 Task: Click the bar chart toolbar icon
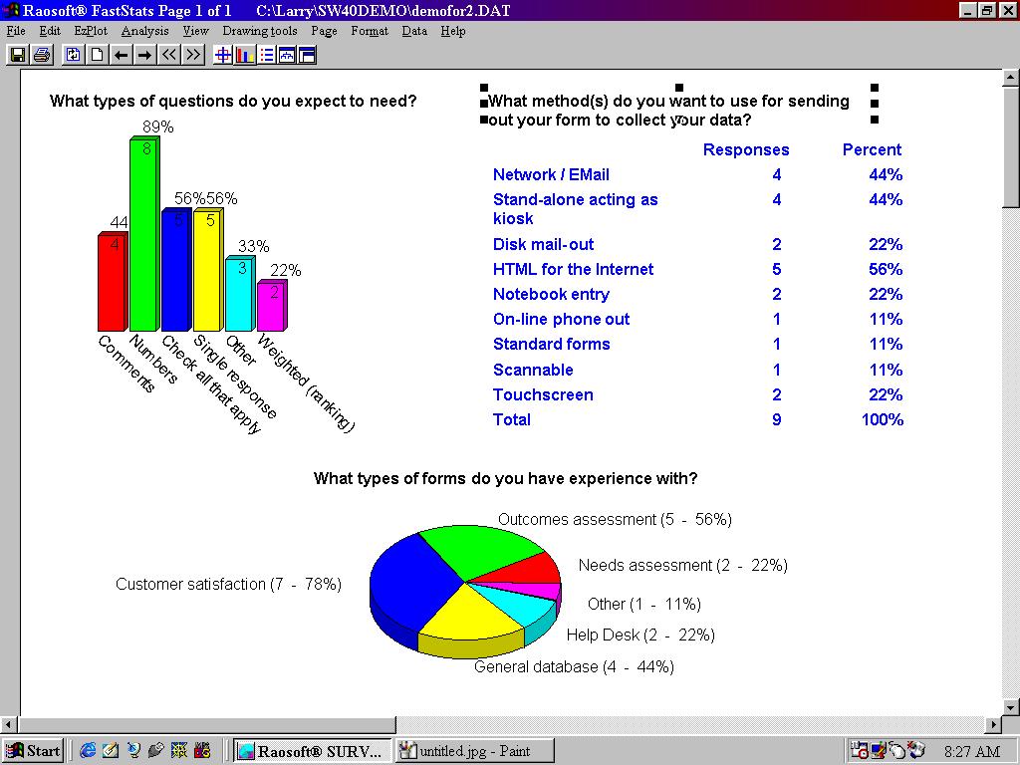click(244, 55)
